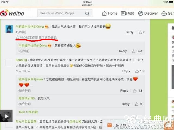Expand Total 12条回复 replies

28,112
